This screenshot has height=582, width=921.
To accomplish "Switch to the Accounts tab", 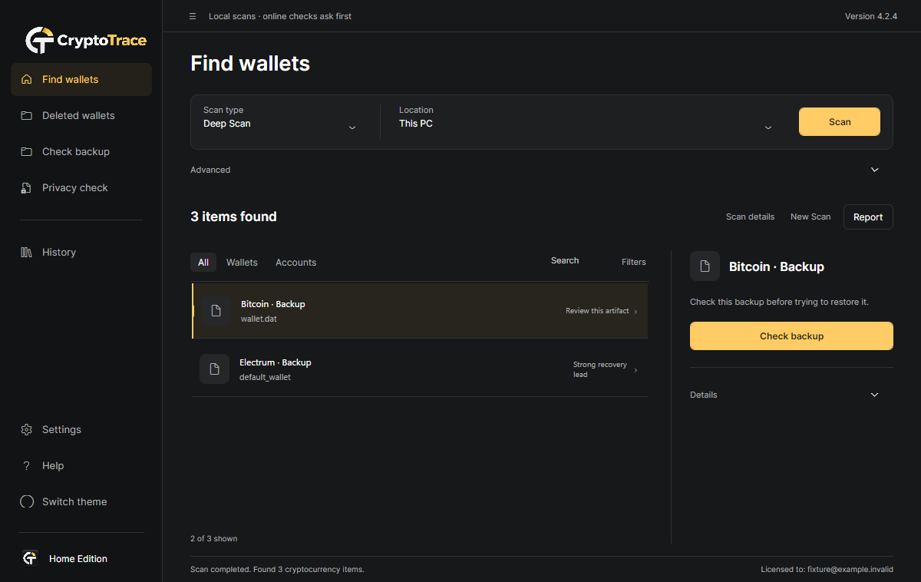I will (x=295, y=262).
